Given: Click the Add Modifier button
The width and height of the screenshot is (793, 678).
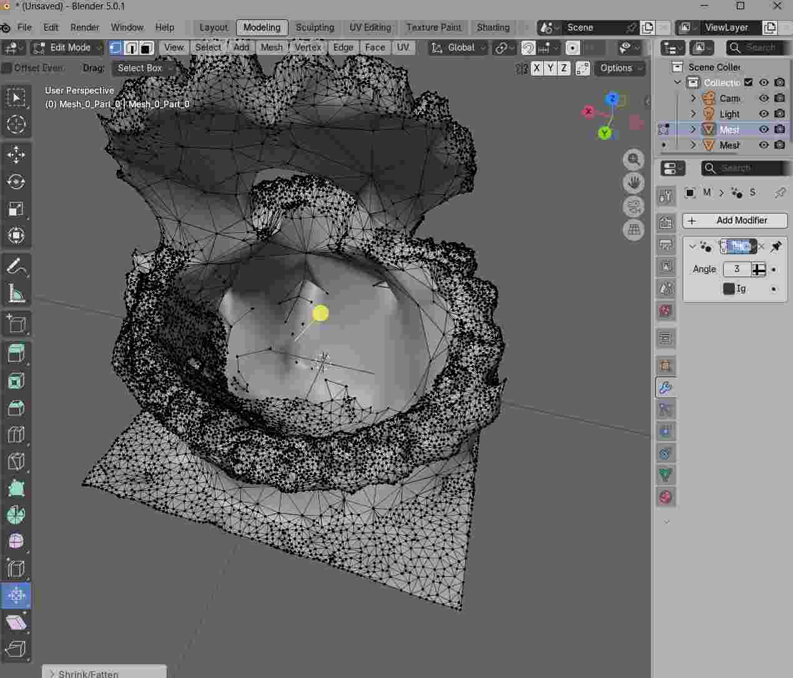Looking at the screenshot, I should tap(735, 220).
